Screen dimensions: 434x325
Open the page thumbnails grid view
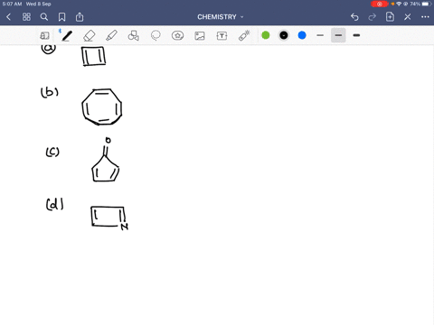(26, 17)
